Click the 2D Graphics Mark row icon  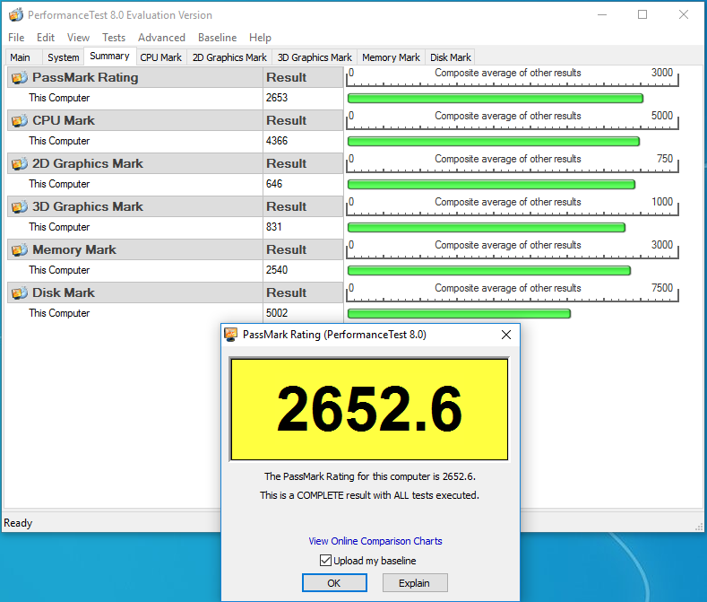[x=20, y=163]
